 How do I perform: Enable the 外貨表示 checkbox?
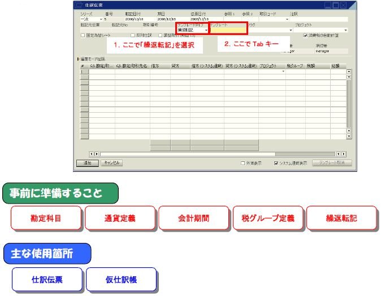point(243,163)
